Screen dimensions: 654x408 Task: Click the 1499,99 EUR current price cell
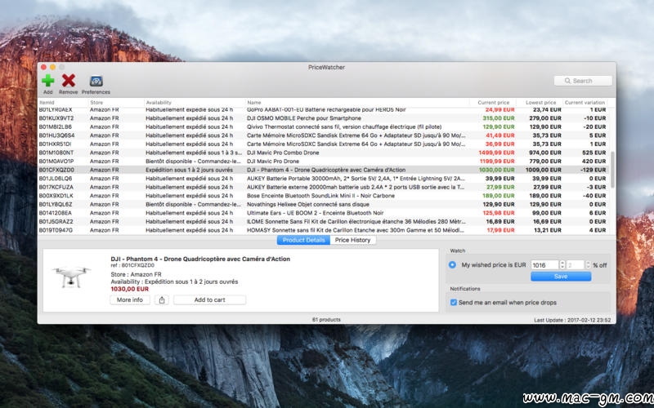tap(496, 153)
